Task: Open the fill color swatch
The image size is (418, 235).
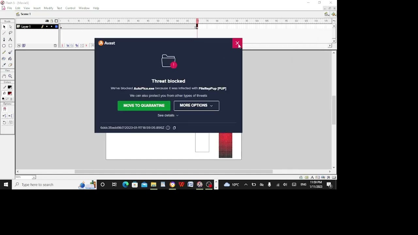Action: pos(10,93)
